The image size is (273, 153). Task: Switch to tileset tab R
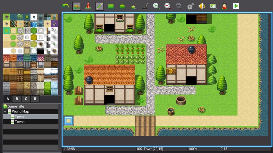[x=35, y=99]
